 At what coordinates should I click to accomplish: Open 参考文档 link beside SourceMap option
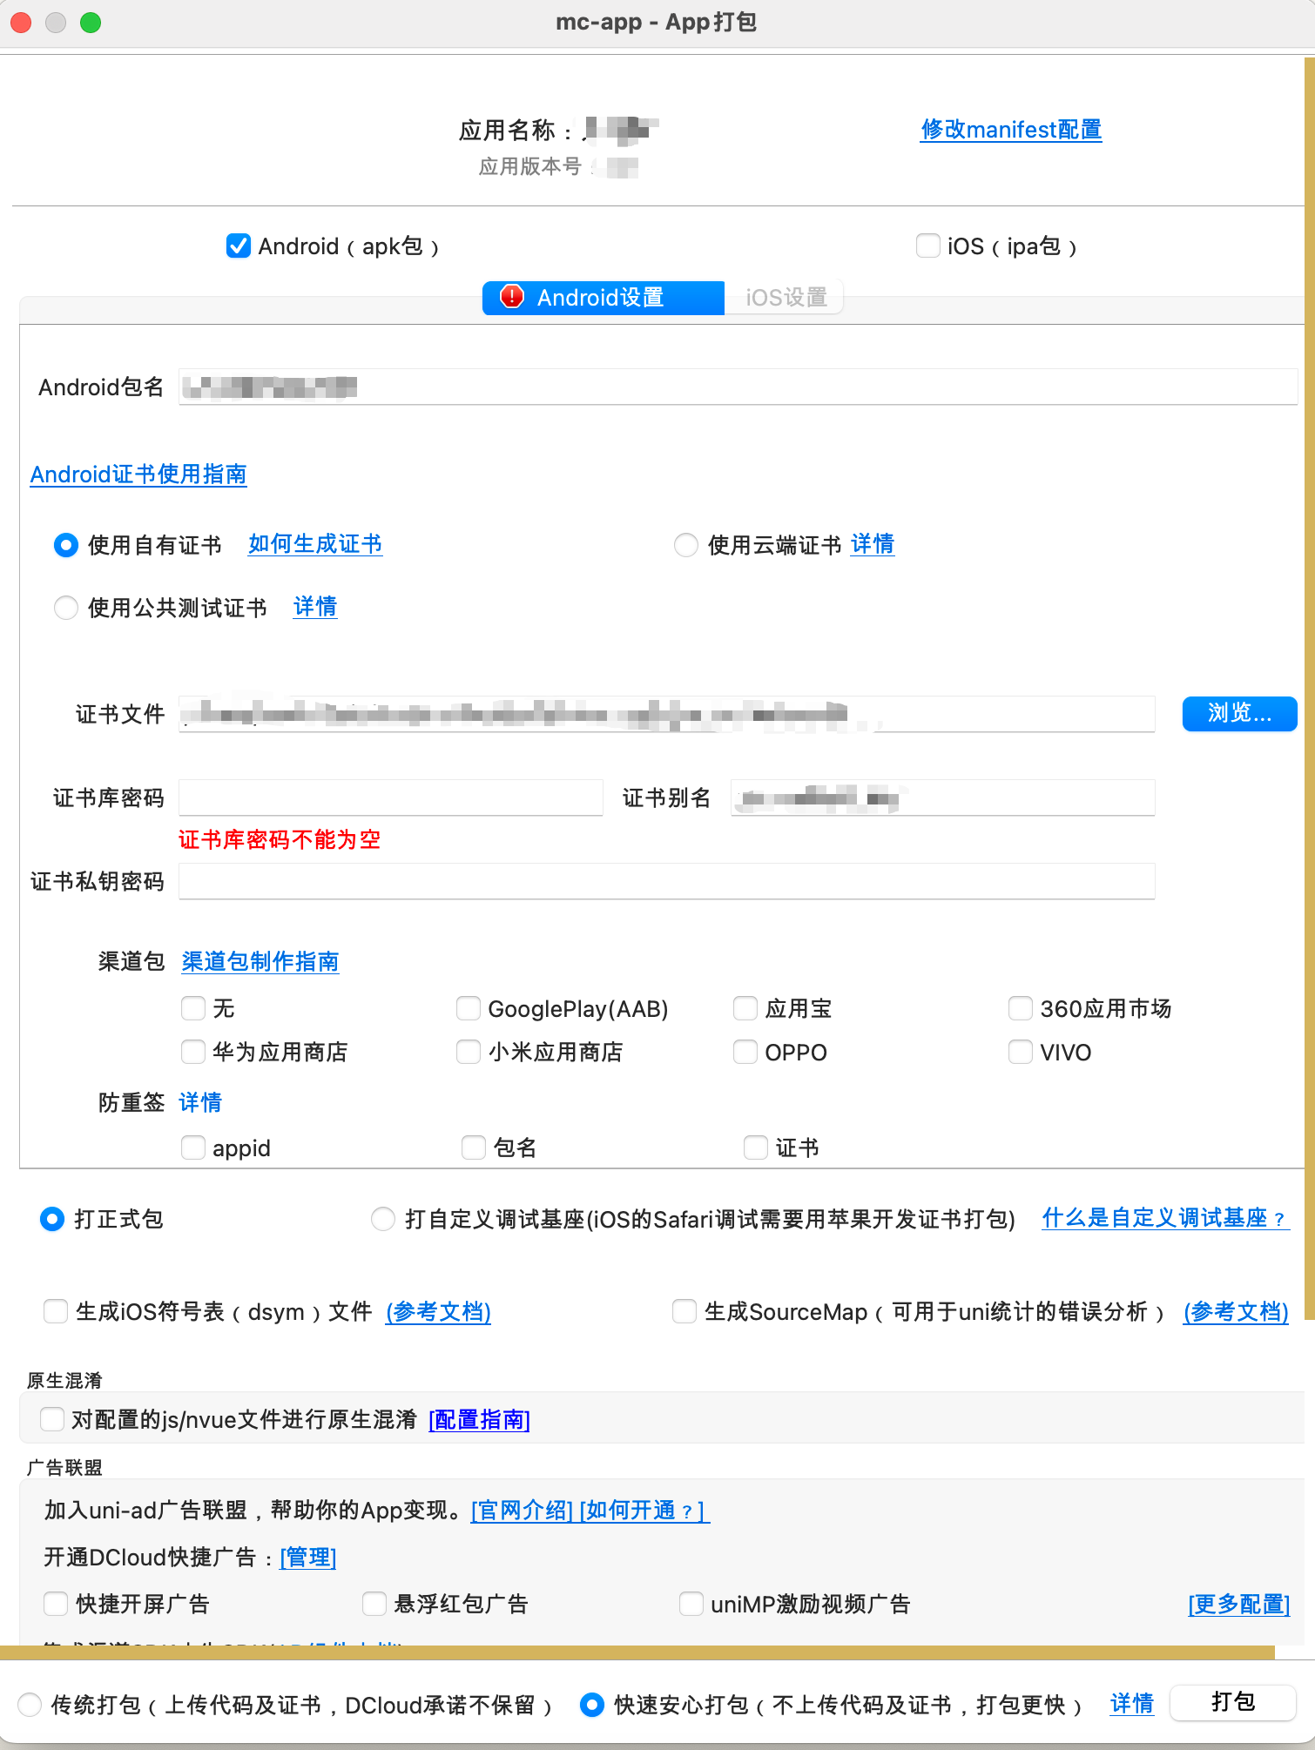[x=1237, y=1311]
